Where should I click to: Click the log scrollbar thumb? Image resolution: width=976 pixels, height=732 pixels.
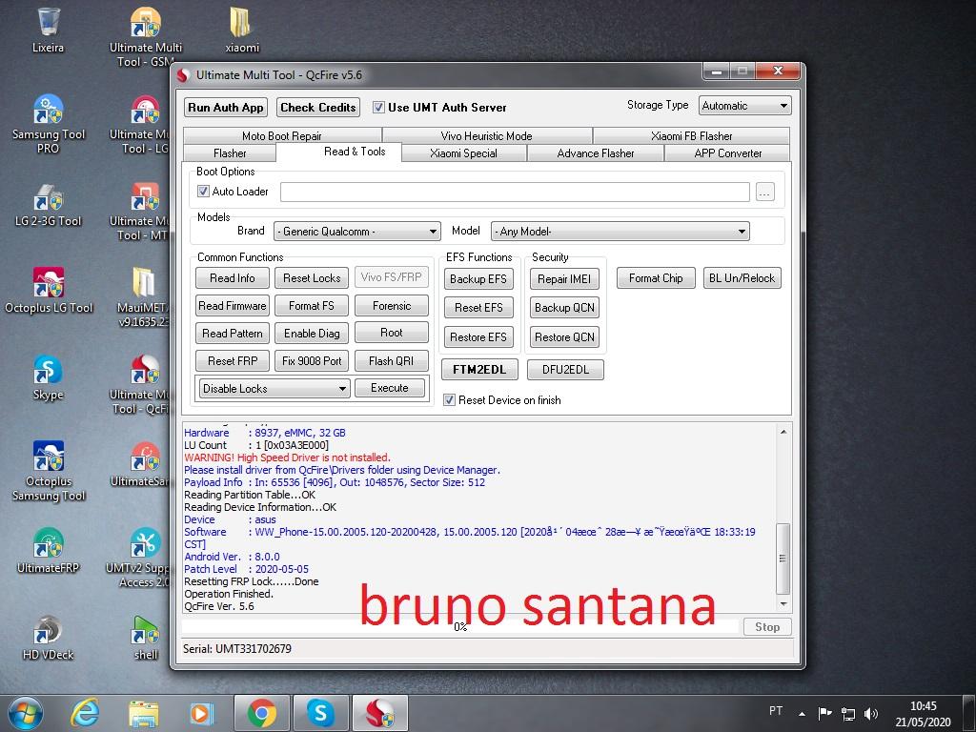click(x=783, y=559)
